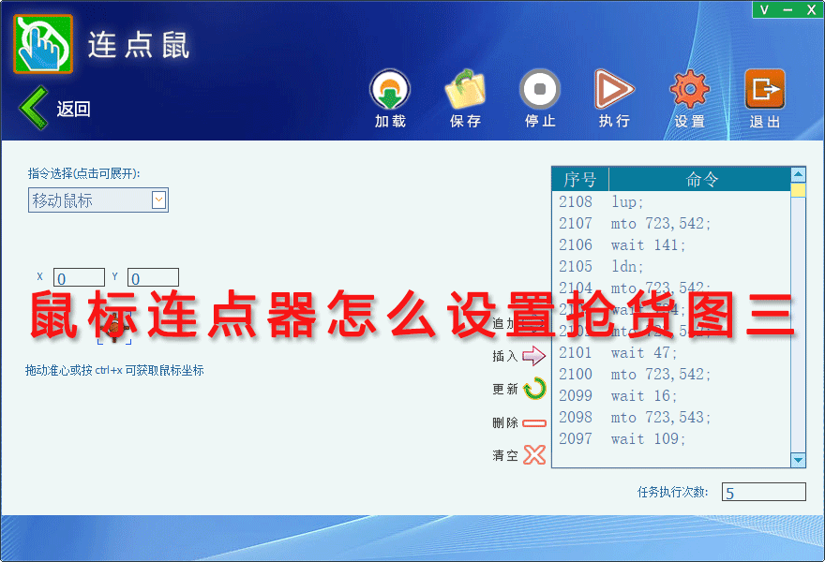Viewport: 825px width, 562px height.
Task: Click the Y coordinate input field
Action: (x=153, y=277)
